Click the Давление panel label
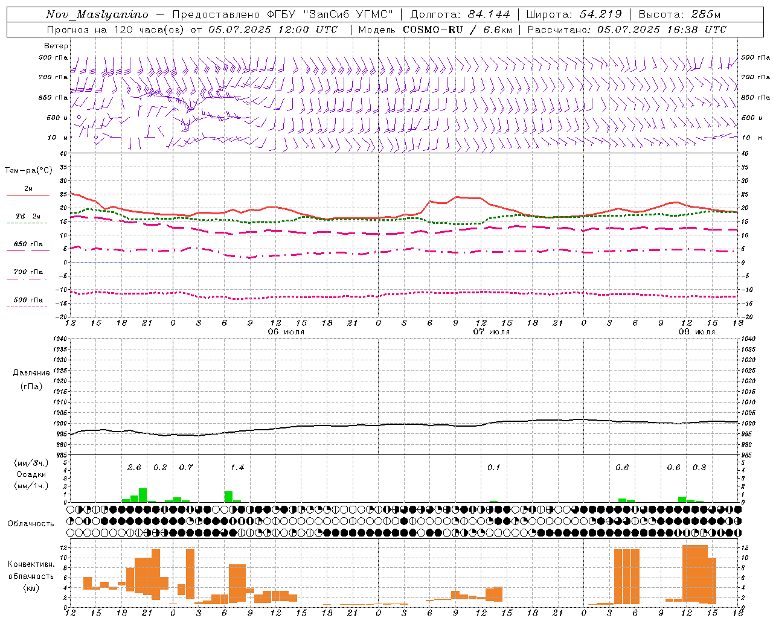 click(x=31, y=373)
